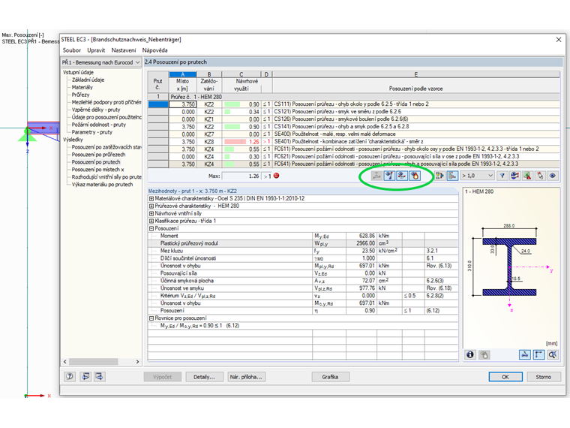The width and height of the screenshot is (570, 428).
Task: Click Nár. příloha... button
Action: tap(246, 377)
